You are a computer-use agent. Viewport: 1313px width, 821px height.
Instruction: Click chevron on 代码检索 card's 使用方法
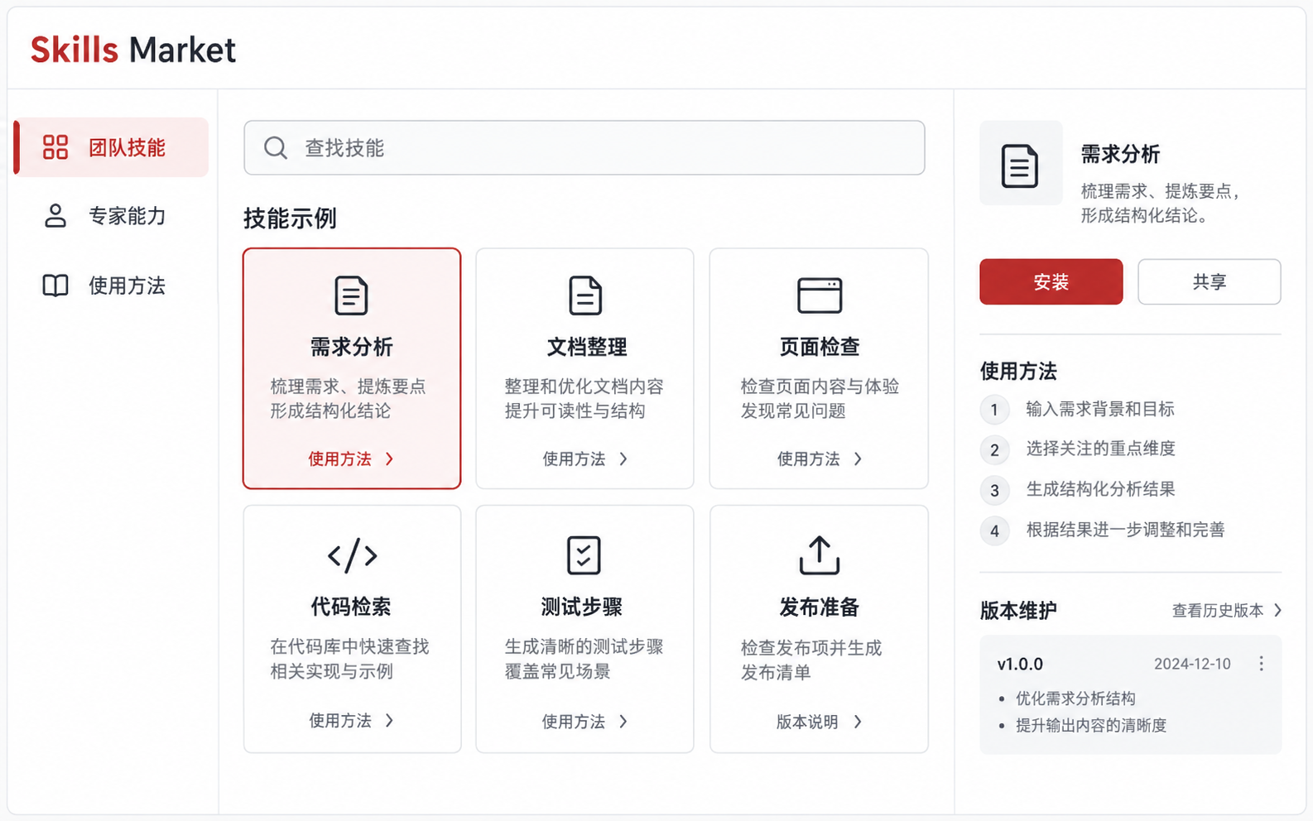coord(390,722)
